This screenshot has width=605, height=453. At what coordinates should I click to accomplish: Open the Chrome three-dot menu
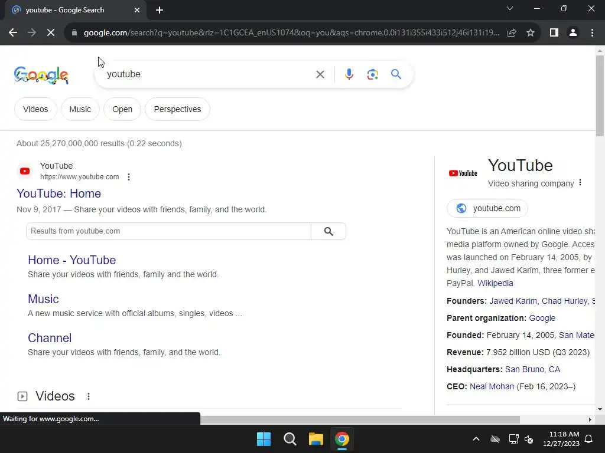coord(592,33)
